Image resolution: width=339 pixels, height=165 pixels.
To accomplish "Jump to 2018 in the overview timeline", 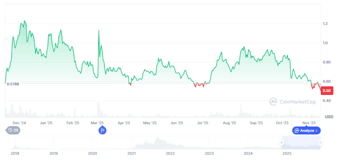I will click(15, 154).
